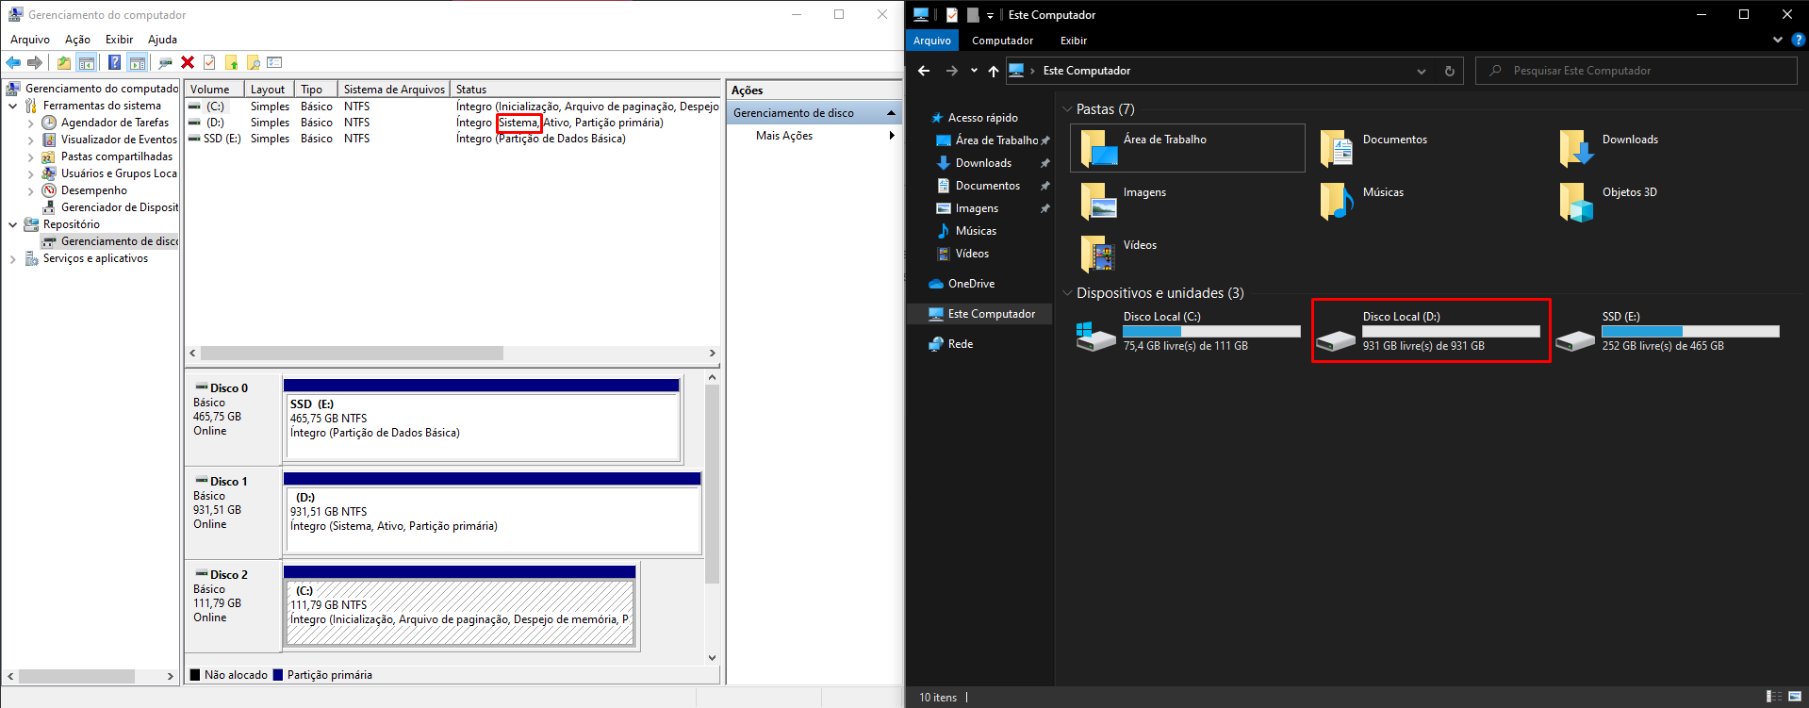The height and width of the screenshot is (708, 1809).
Task: Switch to large icons view in Explorer status bar
Action: coord(1795,697)
